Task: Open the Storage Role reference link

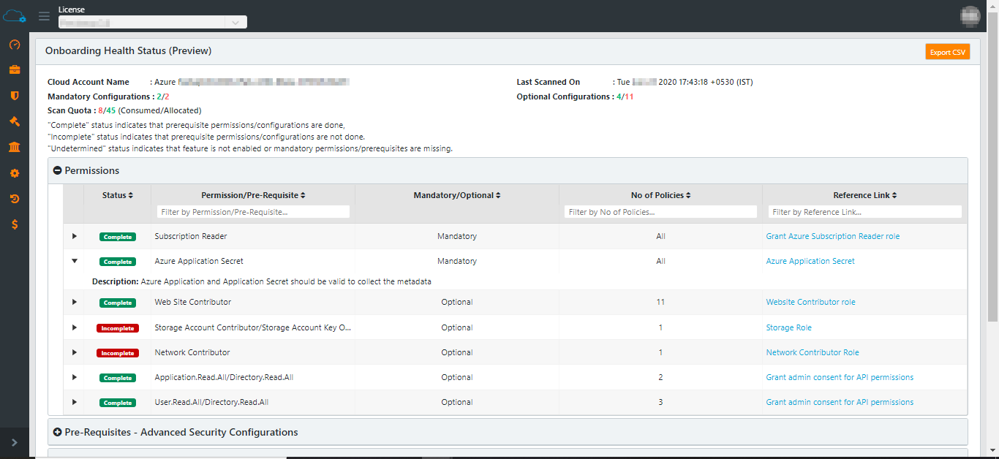Action: (x=788, y=327)
